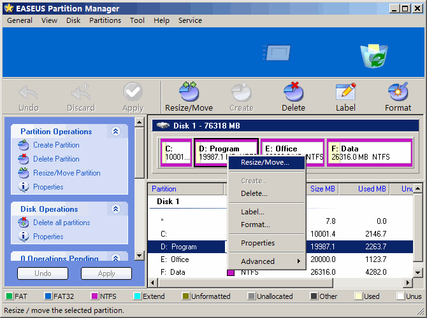
Task: Click the Resize/Move Partition link
Action: pos(67,173)
